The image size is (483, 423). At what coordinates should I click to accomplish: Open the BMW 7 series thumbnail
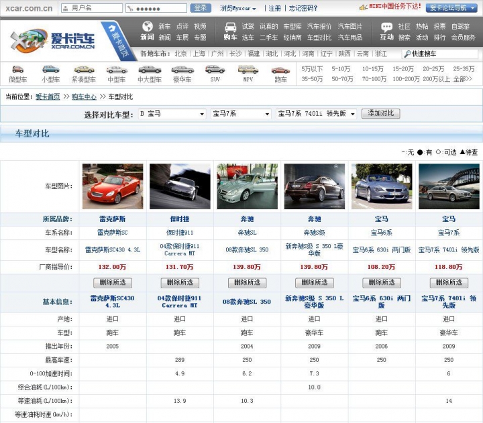tap(449, 186)
